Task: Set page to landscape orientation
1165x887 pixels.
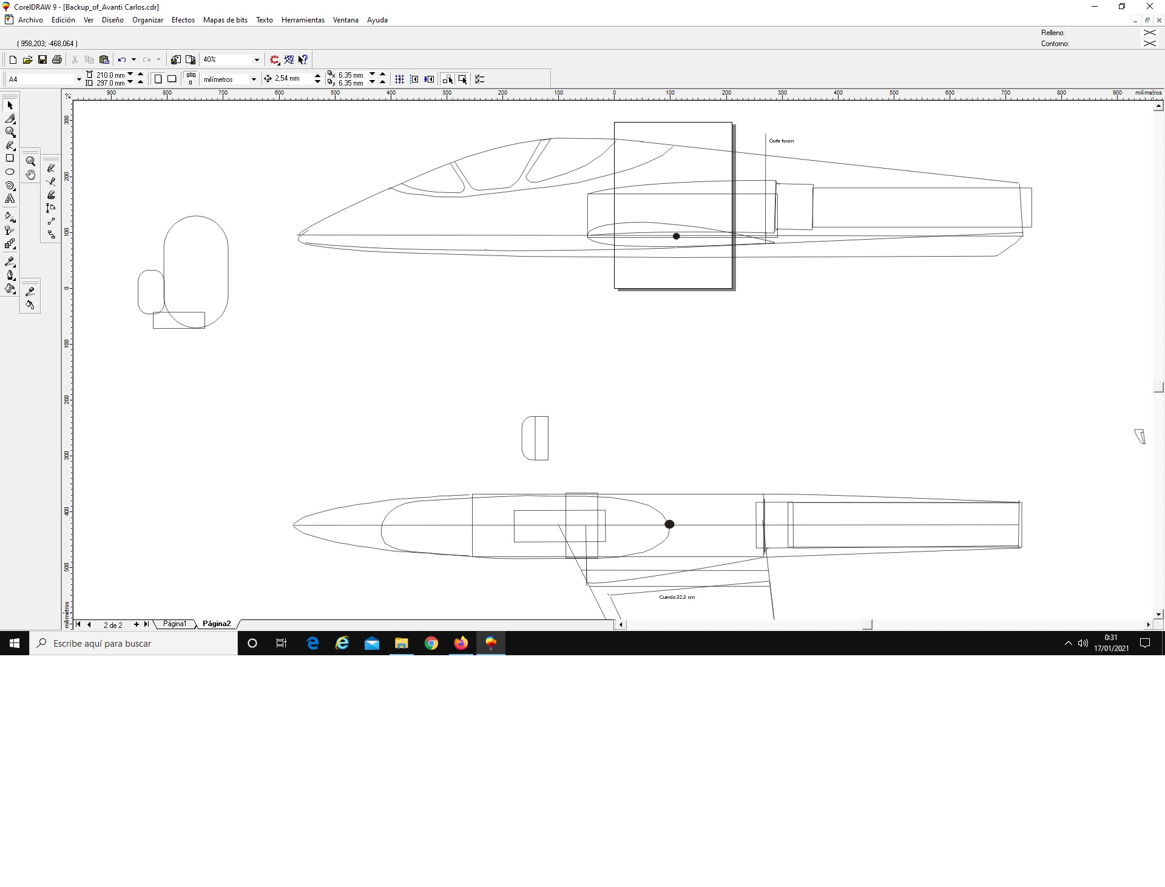Action: pyautogui.click(x=172, y=79)
